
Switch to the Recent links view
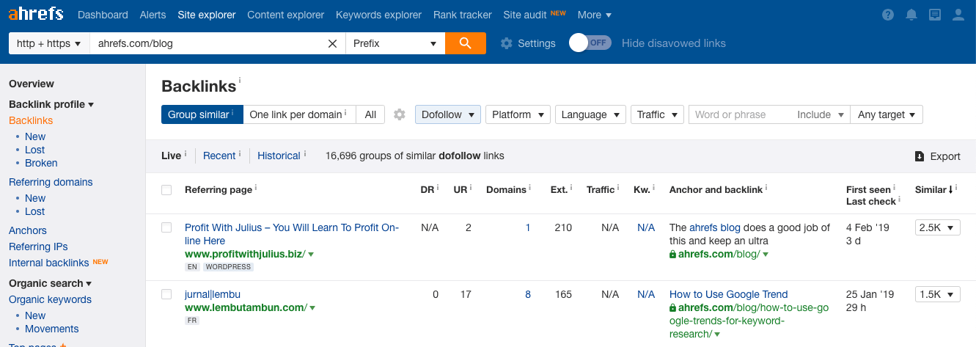(x=219, y=156)
